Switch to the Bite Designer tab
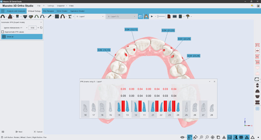261x140 pixels. click(x=48, y=11)
